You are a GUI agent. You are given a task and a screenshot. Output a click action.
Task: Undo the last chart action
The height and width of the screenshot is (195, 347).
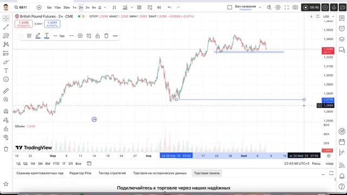pyautogui.click(x=170, y=8)
